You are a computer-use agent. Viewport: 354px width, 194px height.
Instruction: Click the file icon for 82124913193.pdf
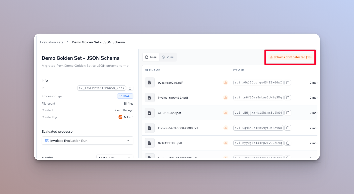click(x=150, y=143)
